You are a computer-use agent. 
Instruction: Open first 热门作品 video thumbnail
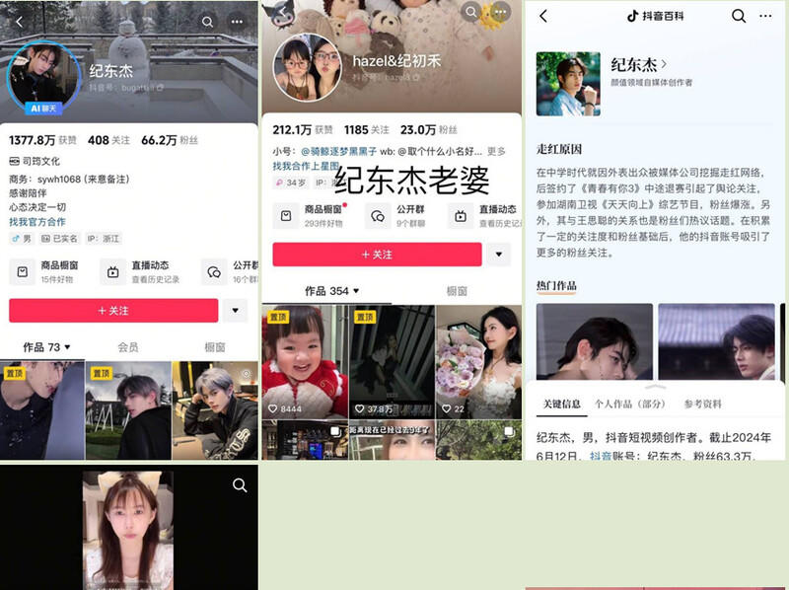[595, 341]
